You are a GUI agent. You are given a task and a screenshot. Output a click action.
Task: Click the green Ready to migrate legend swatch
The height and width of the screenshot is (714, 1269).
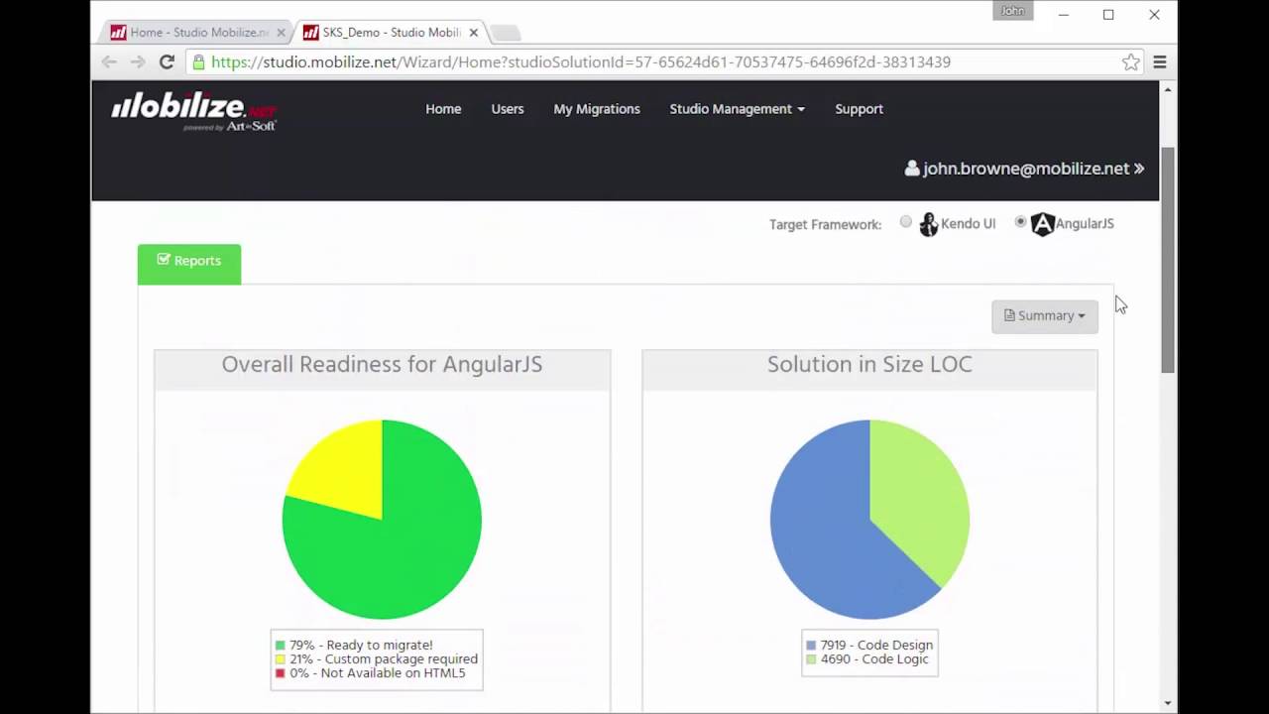[281, 646]
